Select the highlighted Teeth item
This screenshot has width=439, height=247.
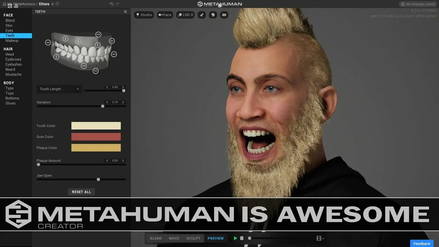(x=16, y=36)
